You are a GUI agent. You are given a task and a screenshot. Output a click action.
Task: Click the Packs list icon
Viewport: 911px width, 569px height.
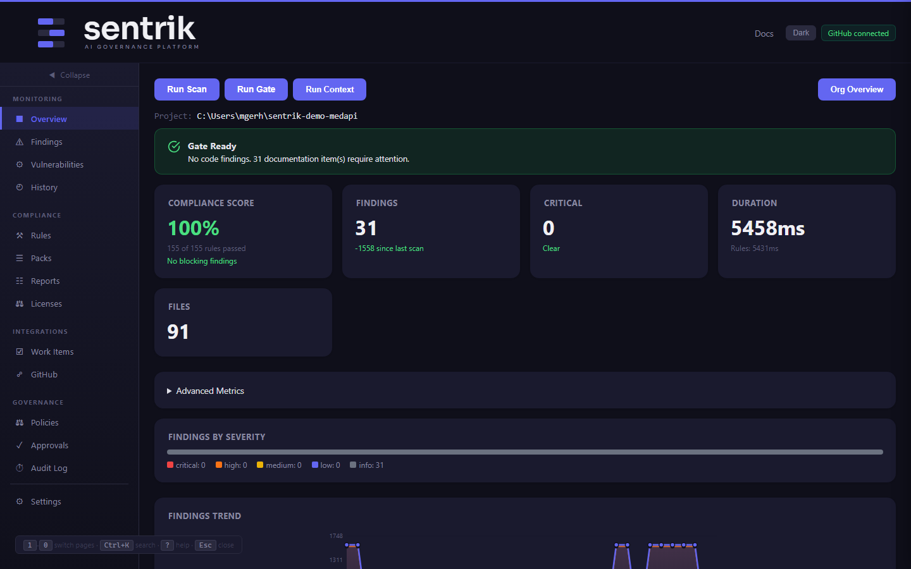[x=20, y=258]
